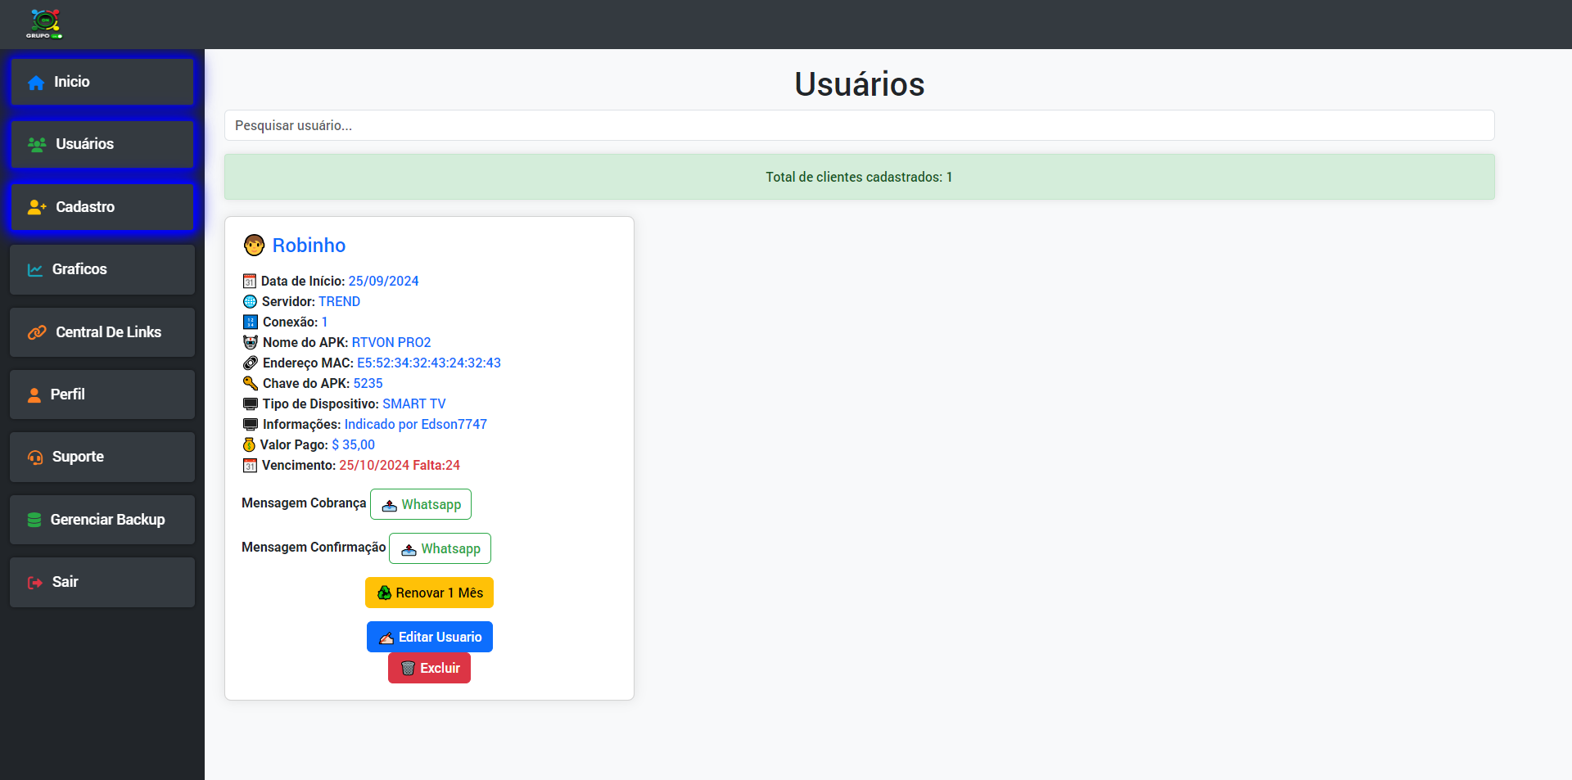This screenshot has height=780, width=1572.
Task: Open the Gerenciar Backup page
Action: click(x=102, y=520)
